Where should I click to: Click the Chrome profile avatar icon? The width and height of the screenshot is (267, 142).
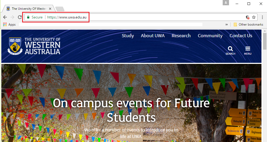226,3
